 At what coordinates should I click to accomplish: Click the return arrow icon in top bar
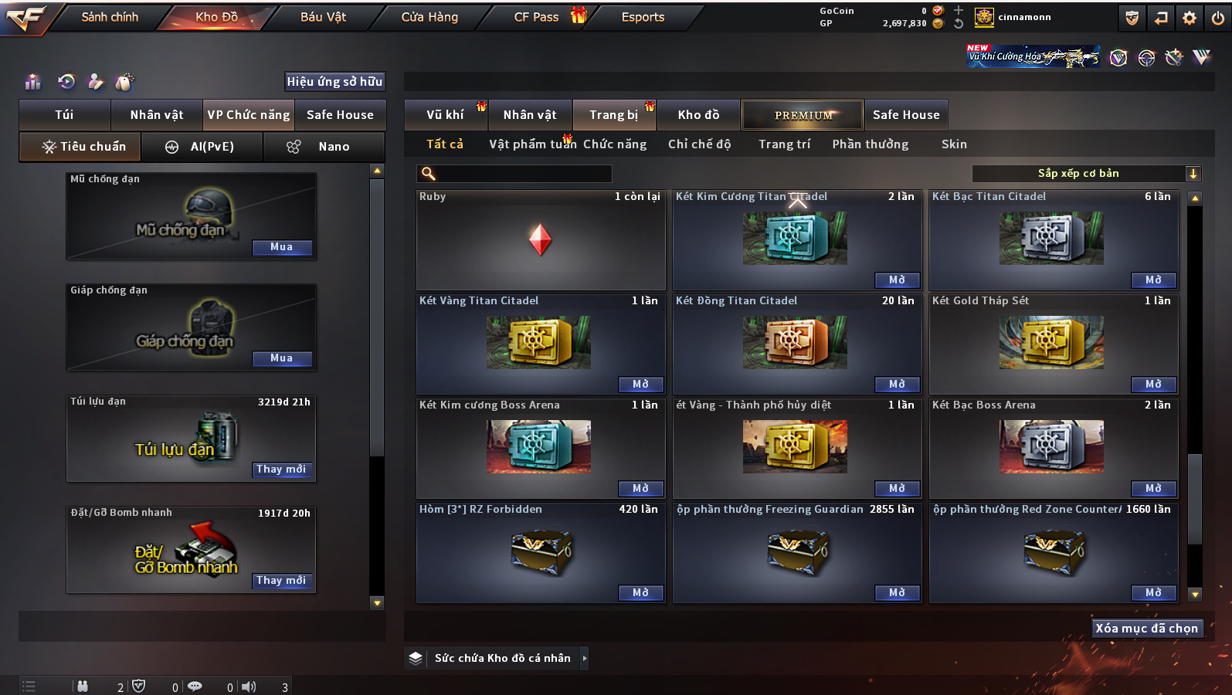pyautogui.click(x=1161, y=18)
